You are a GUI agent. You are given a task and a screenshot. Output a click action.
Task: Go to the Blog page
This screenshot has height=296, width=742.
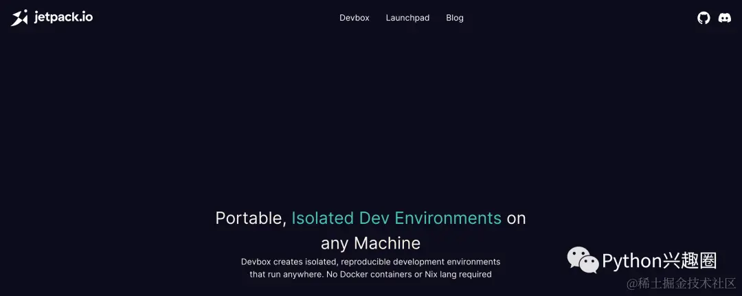(455, 18)
